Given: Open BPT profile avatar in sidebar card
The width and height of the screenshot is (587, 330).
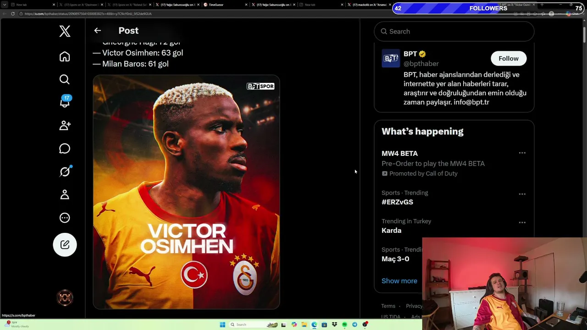Looking at the screenshot, I should point(391,59).
